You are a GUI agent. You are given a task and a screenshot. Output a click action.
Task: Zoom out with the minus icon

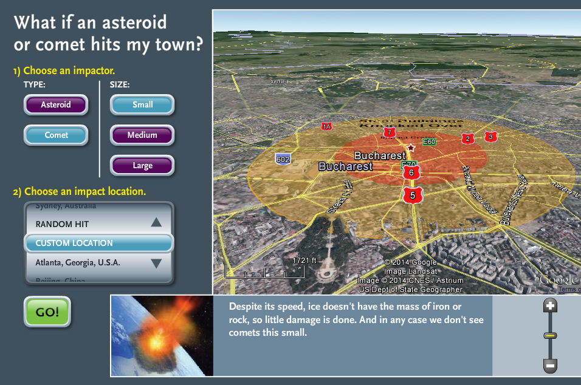tap(550, 366)
